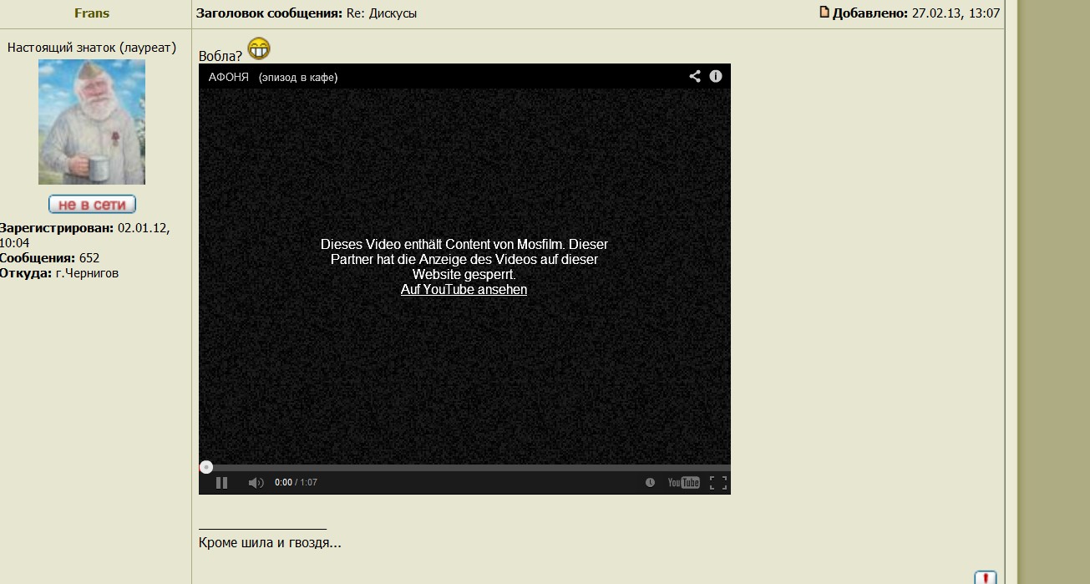Open the username Frans profile

pyautogui.click(x=92, y=13)
